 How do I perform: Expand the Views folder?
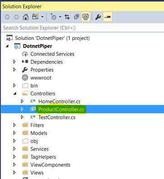click(x=14, y=172)
